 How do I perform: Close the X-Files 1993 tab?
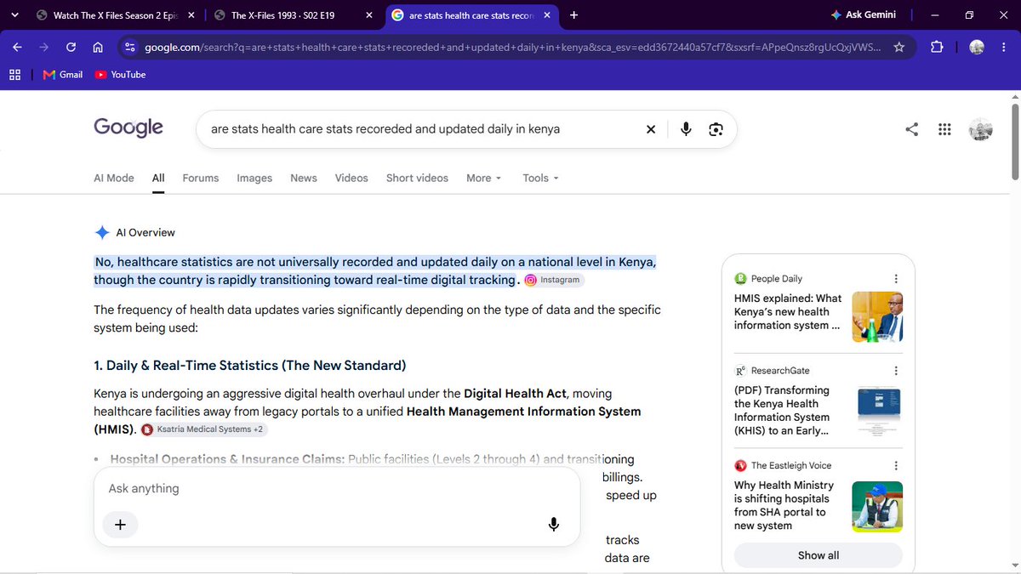pyautogui.click(x=368, y=15)
